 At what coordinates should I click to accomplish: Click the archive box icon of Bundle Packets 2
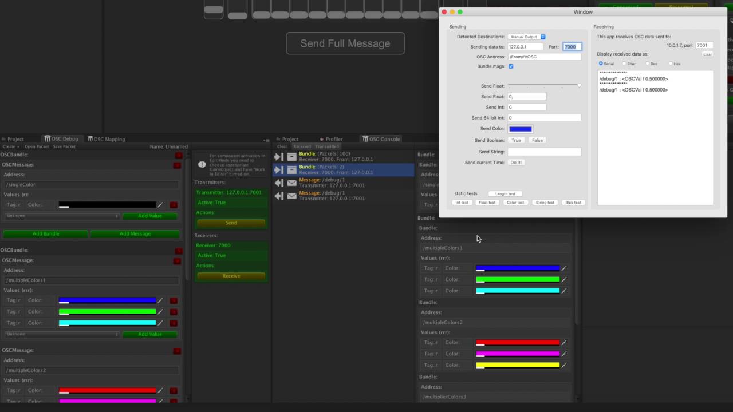pyautogui.click(x=291, y=170)
